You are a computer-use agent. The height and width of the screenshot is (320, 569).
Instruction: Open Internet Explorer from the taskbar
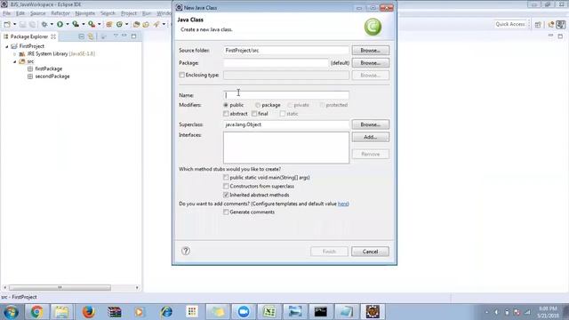coord(166,312)
